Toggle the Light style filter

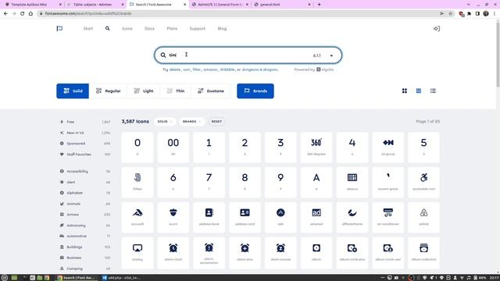[x=144, y=91]
